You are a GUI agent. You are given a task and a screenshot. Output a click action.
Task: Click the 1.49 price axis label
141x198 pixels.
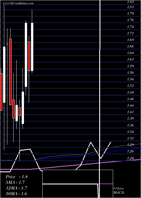pos(130,92)
